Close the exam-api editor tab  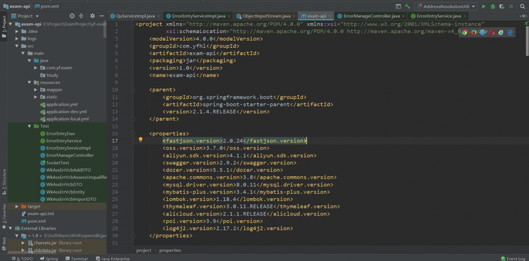[330, 16]
